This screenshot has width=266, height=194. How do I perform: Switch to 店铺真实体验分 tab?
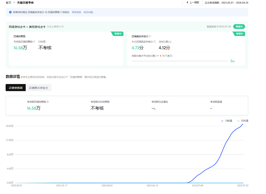pos(38,88)
